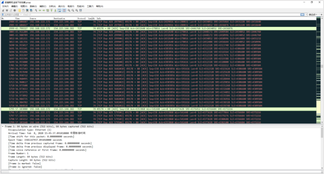The height and width of the screenshot is (174, 324).
Task: Find a packet with the magnifier icon
Action: (x=36, y=10)
